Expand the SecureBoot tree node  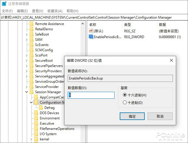click(27, 61)
